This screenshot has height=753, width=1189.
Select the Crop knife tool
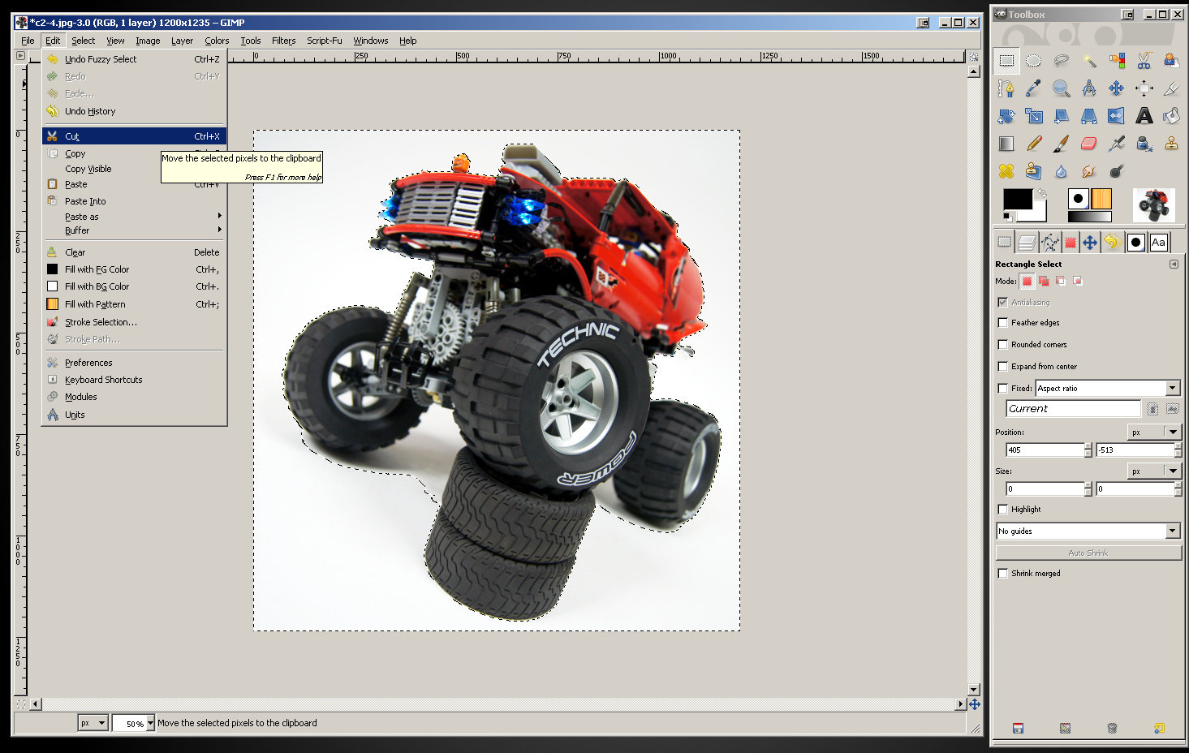tap(1171, 88)
